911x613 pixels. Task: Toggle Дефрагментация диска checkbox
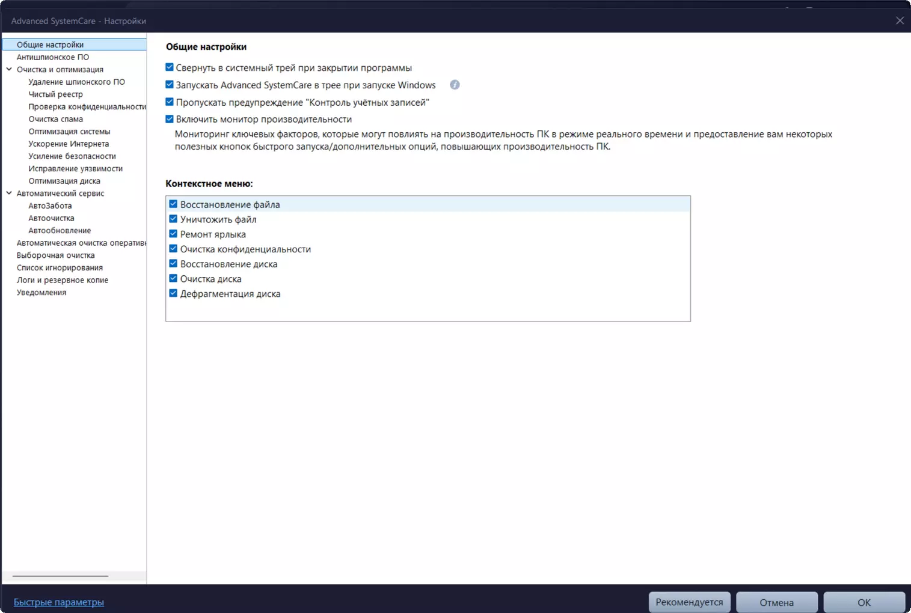(x=173, y=293)
